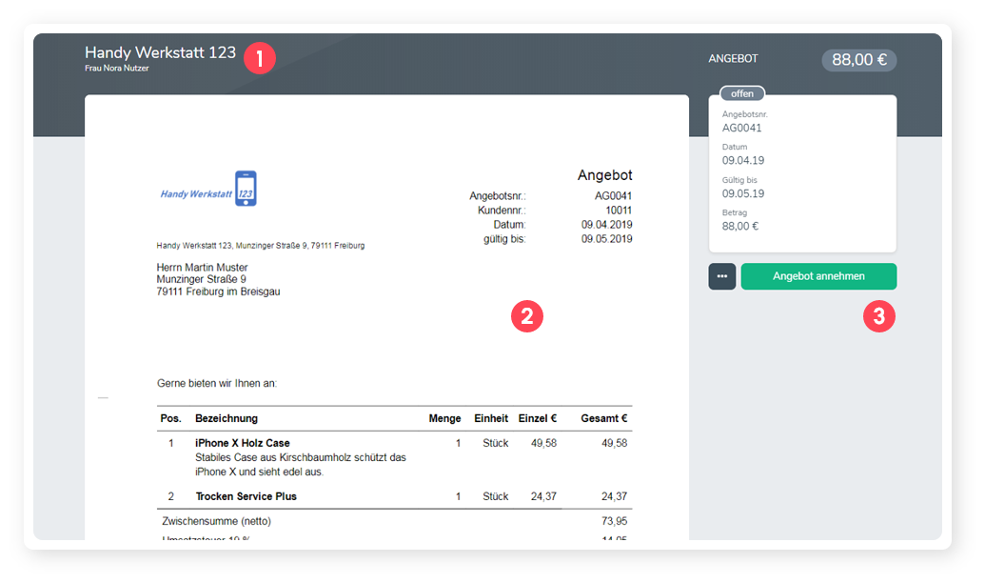Screen dimensions: 985x583
Task: Click the Gesamt € column header
Action: pos(604,418)
